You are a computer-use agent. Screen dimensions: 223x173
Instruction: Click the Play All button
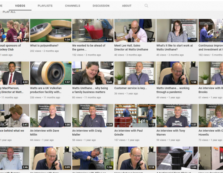pos(9,12)
